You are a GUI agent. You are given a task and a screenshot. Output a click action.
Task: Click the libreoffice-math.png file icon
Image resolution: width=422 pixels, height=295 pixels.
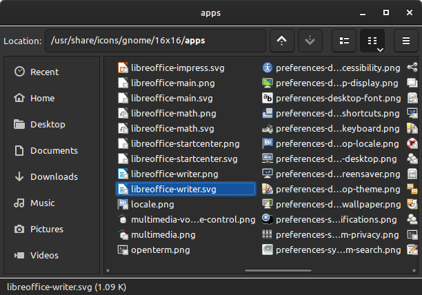[x=123, y=113]
